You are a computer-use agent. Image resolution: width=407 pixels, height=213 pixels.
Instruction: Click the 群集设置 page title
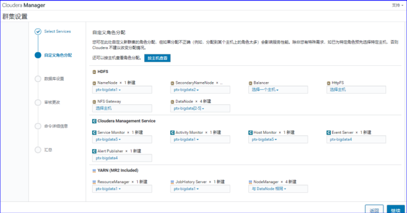point(15,16)
